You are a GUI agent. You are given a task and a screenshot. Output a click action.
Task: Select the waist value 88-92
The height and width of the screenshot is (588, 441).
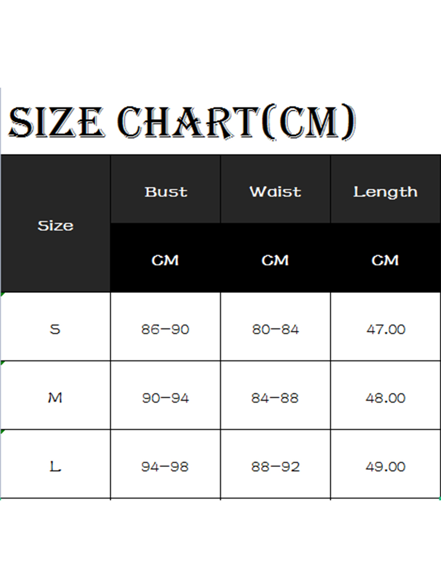[275, 466]
